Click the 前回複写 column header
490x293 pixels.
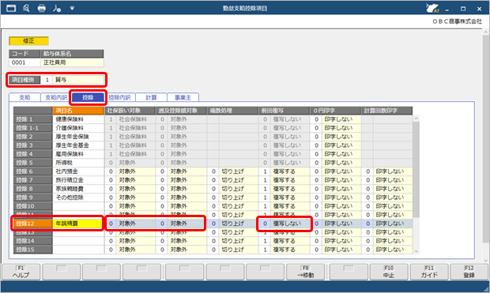pos(284,111)
